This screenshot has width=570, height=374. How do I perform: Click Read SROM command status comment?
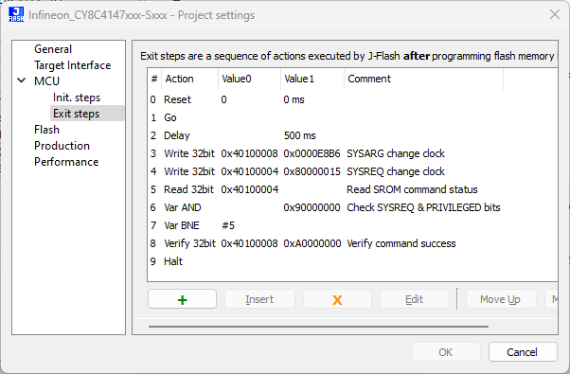[412, 189]
